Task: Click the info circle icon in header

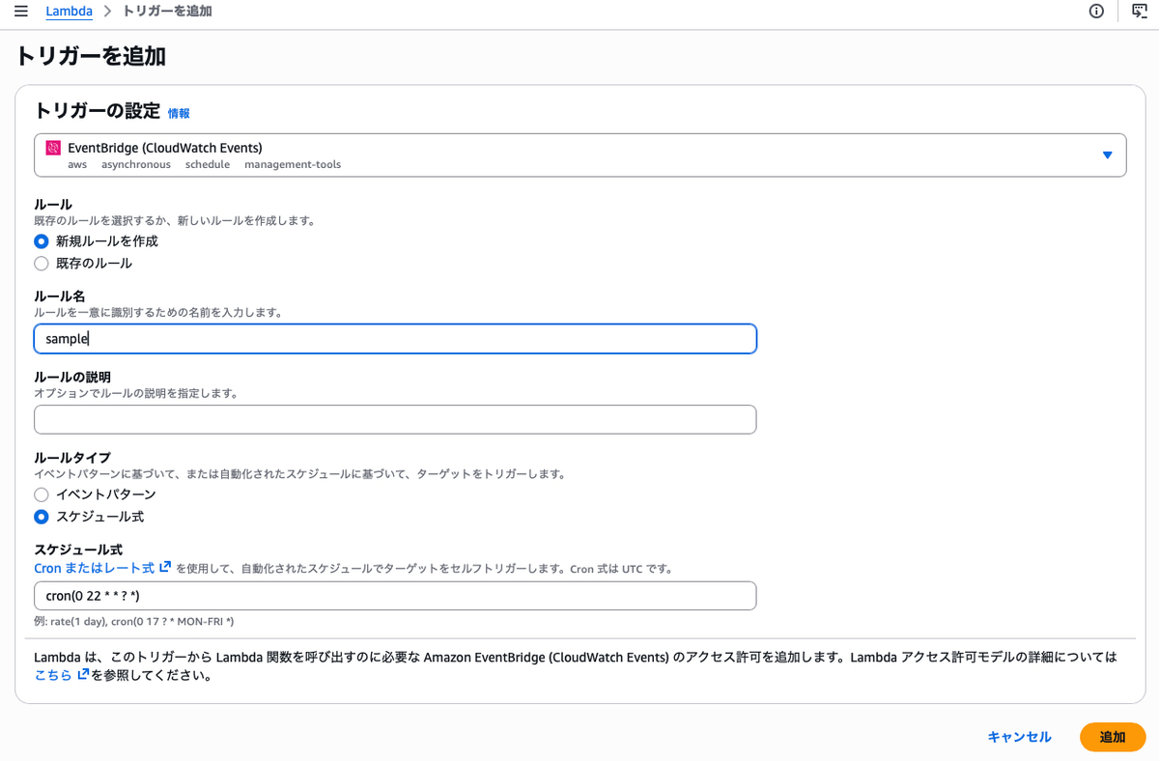Action: coord(1096,12)
